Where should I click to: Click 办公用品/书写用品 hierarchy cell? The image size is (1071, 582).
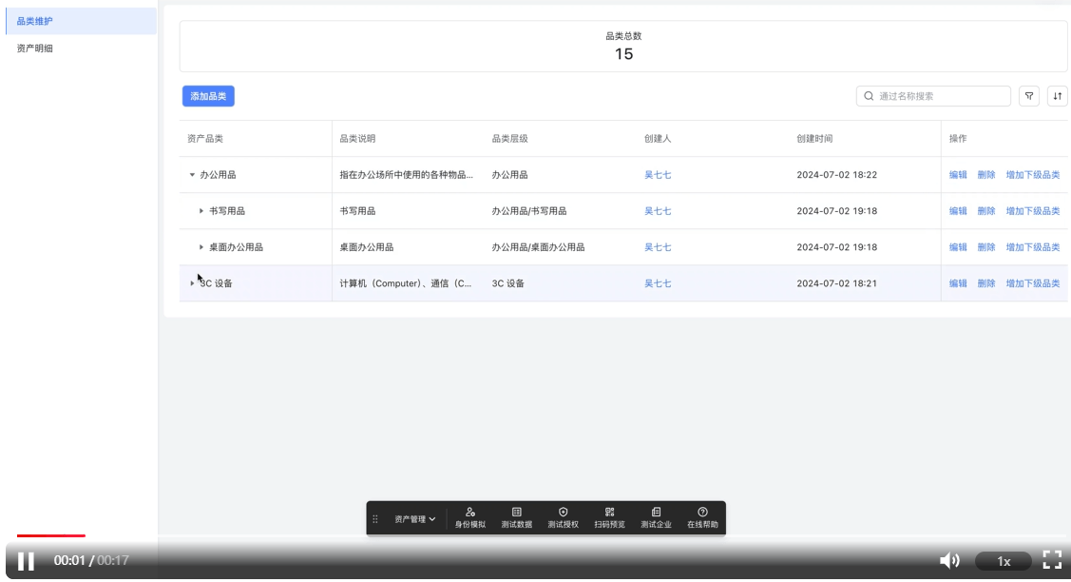tap(528, 210)
